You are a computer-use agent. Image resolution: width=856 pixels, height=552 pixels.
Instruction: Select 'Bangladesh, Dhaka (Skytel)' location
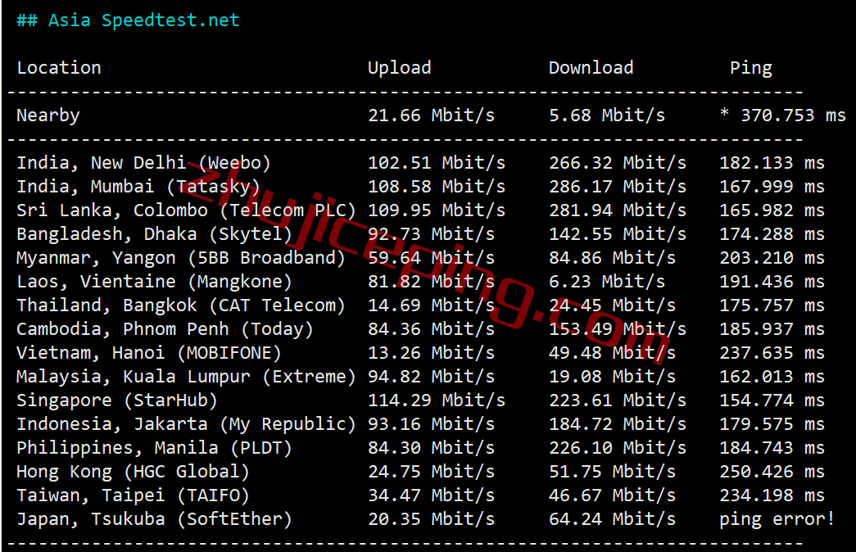pyautogui.click(x=155, y=235)
